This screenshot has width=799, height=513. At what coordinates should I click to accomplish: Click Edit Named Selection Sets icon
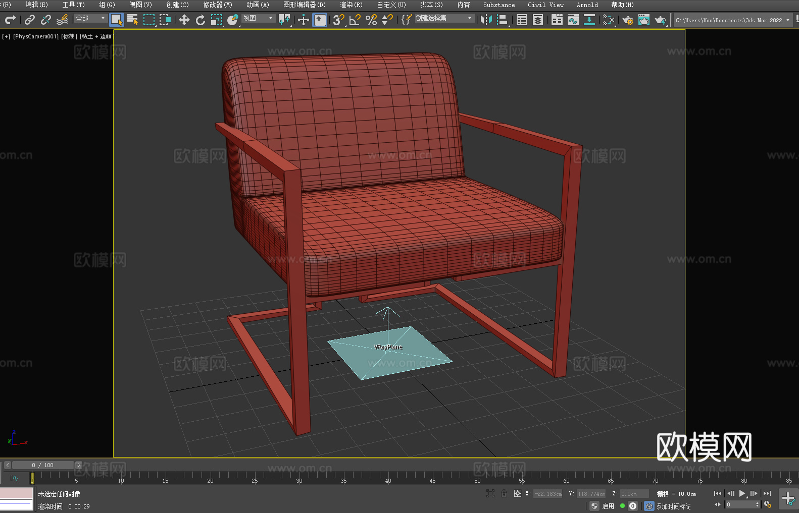coord(407,20)
